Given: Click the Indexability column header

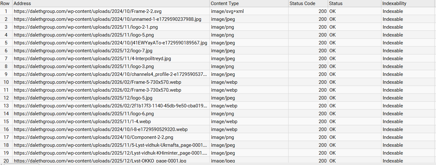Looking at the screenshot, I should coord(394,3).
